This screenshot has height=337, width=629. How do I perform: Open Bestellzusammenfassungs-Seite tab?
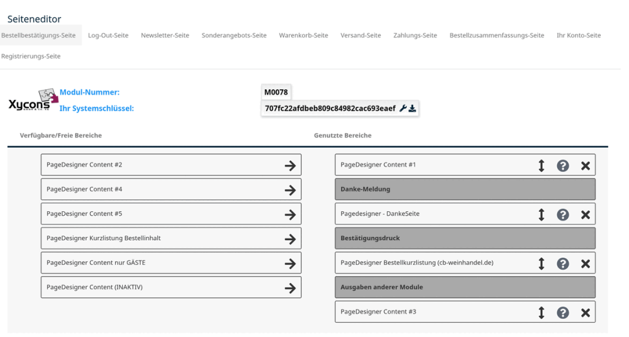(x=497, y=35)
